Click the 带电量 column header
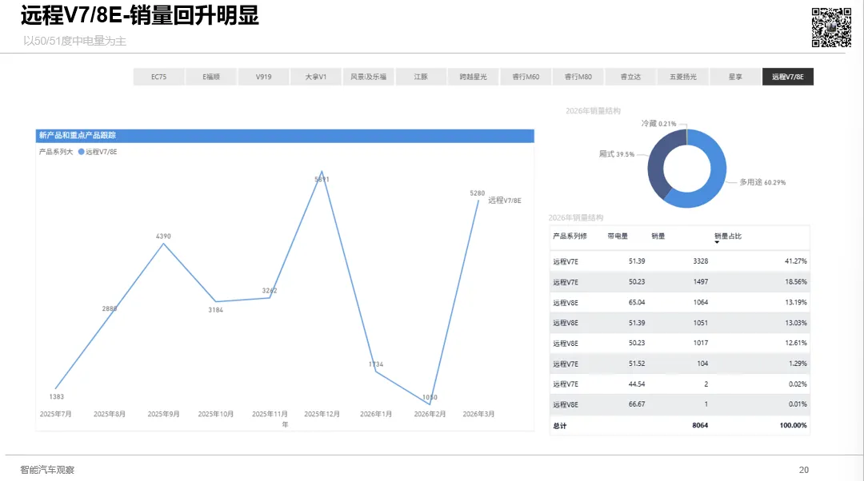 click(617, 237)
